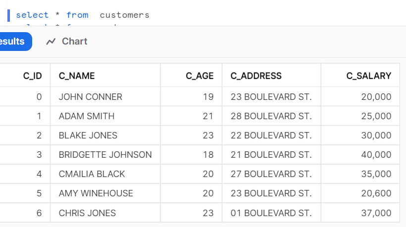Image resolution: width=406 pixels, height=227 pixels.
Task: Select the 28 BOULEVARD ST. address cell
Action: [x=272, y=116]
